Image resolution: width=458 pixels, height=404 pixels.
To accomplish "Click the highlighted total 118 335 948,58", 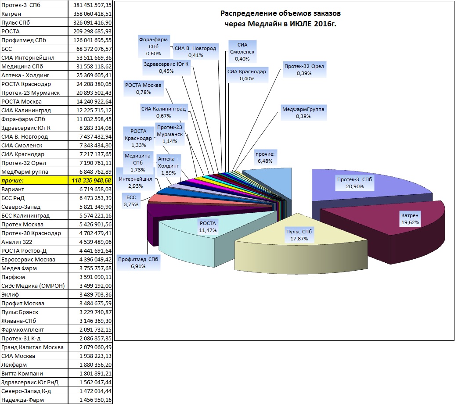I will (x=90, y=180).
